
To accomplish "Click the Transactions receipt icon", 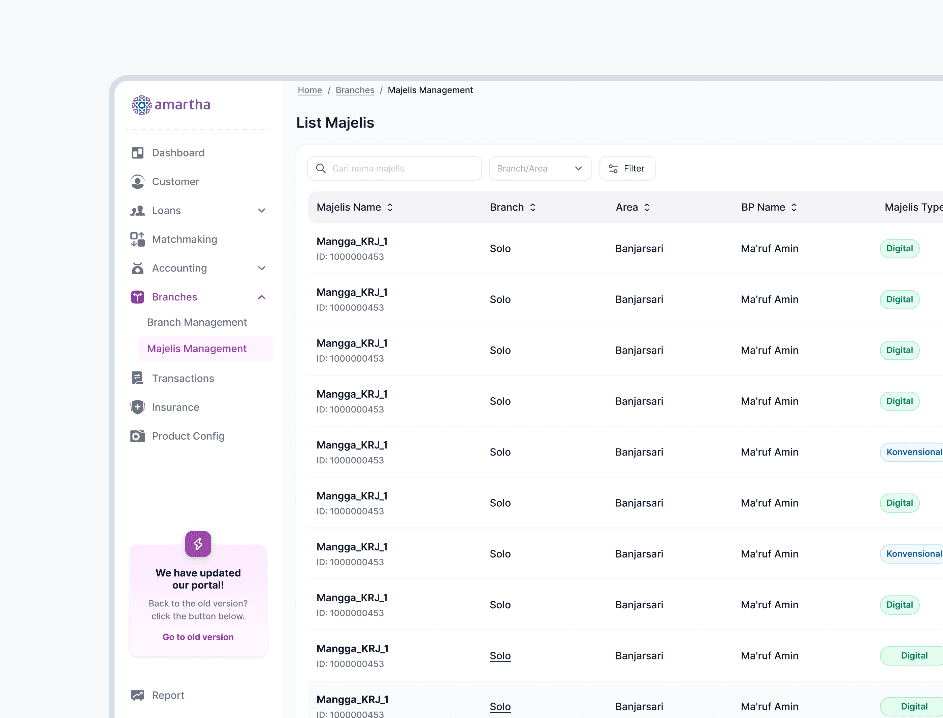I will pyautogui.click(x=137, y=378).
